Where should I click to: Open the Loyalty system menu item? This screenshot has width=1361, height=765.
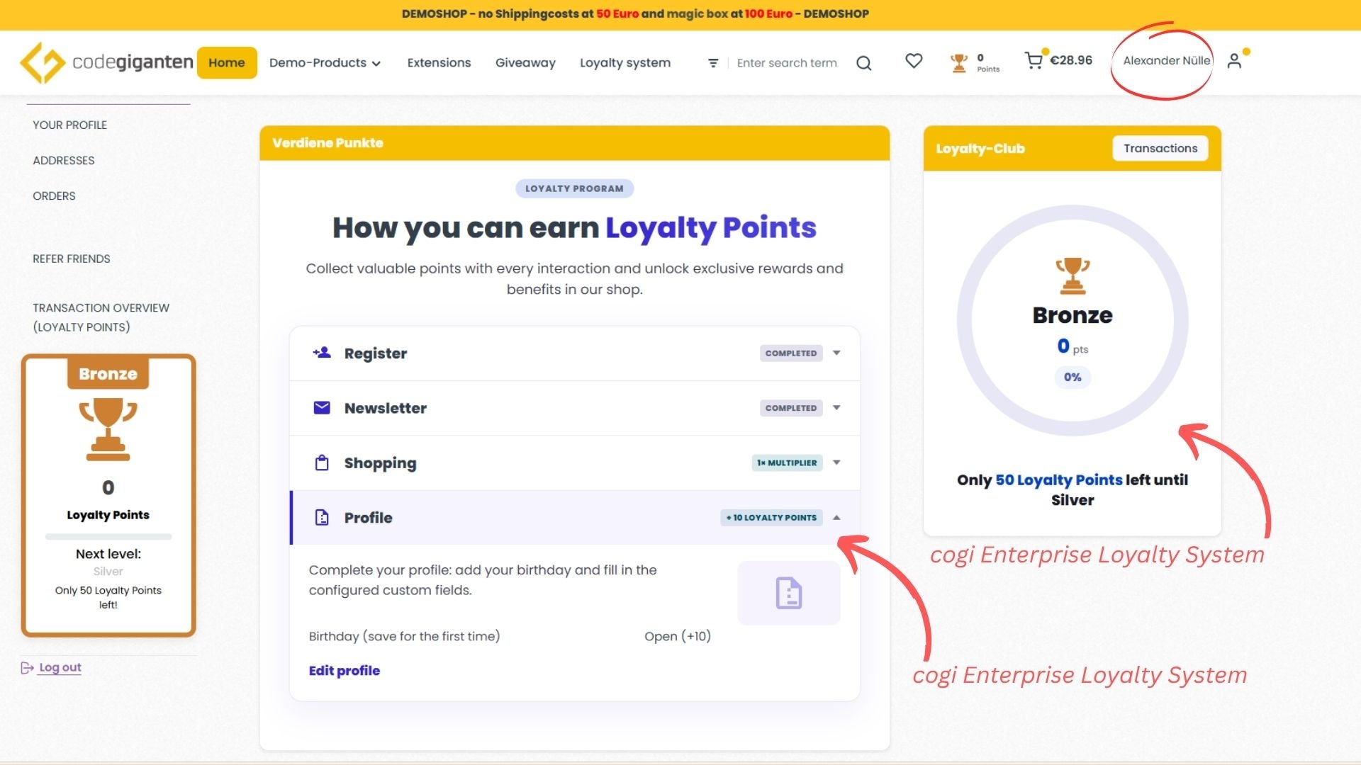tap(625, 62)
